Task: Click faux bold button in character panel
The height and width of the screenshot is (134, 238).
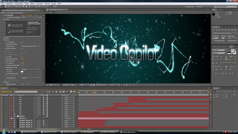Action: point(216,74)
